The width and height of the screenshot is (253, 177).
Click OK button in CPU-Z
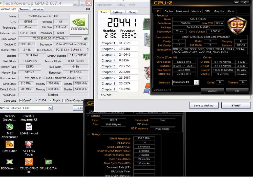[237, 91]
